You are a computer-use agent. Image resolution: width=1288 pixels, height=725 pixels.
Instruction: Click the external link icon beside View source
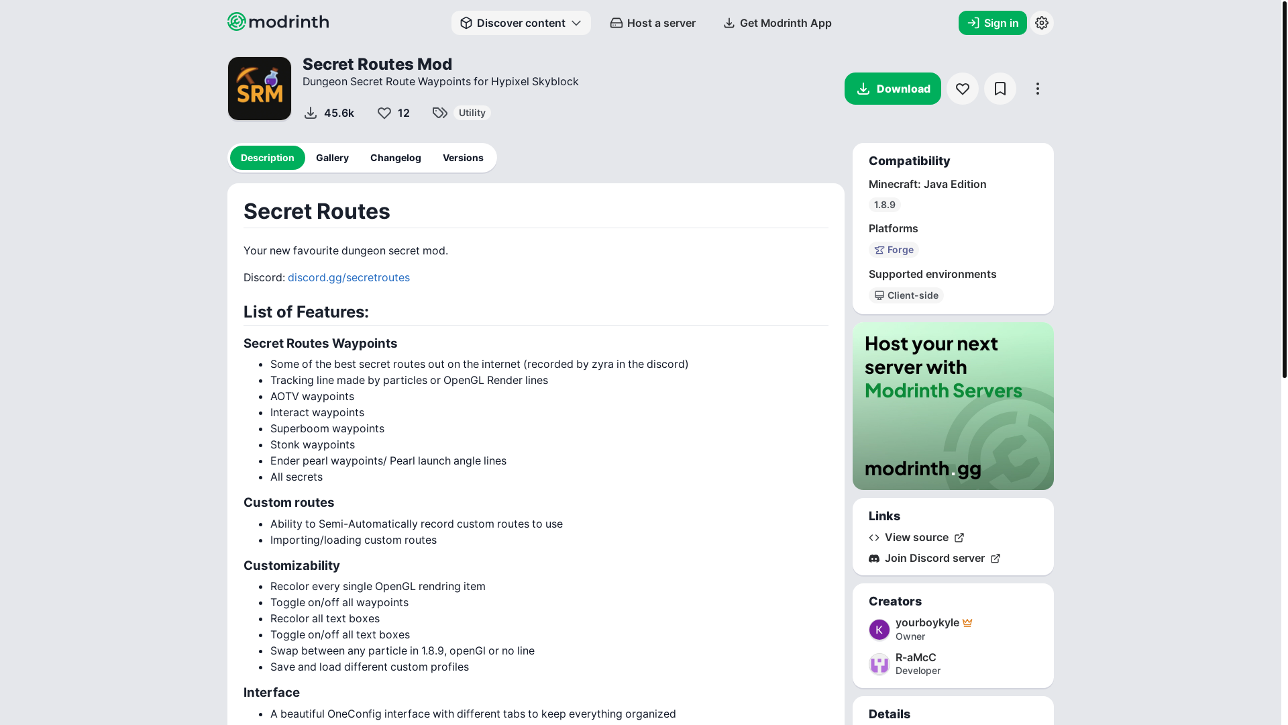pyautogui.click(x=959, y=538)
